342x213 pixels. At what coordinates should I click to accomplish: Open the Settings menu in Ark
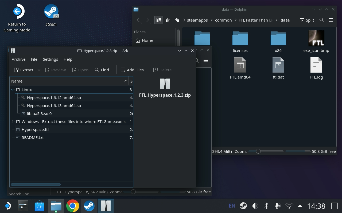50,59
